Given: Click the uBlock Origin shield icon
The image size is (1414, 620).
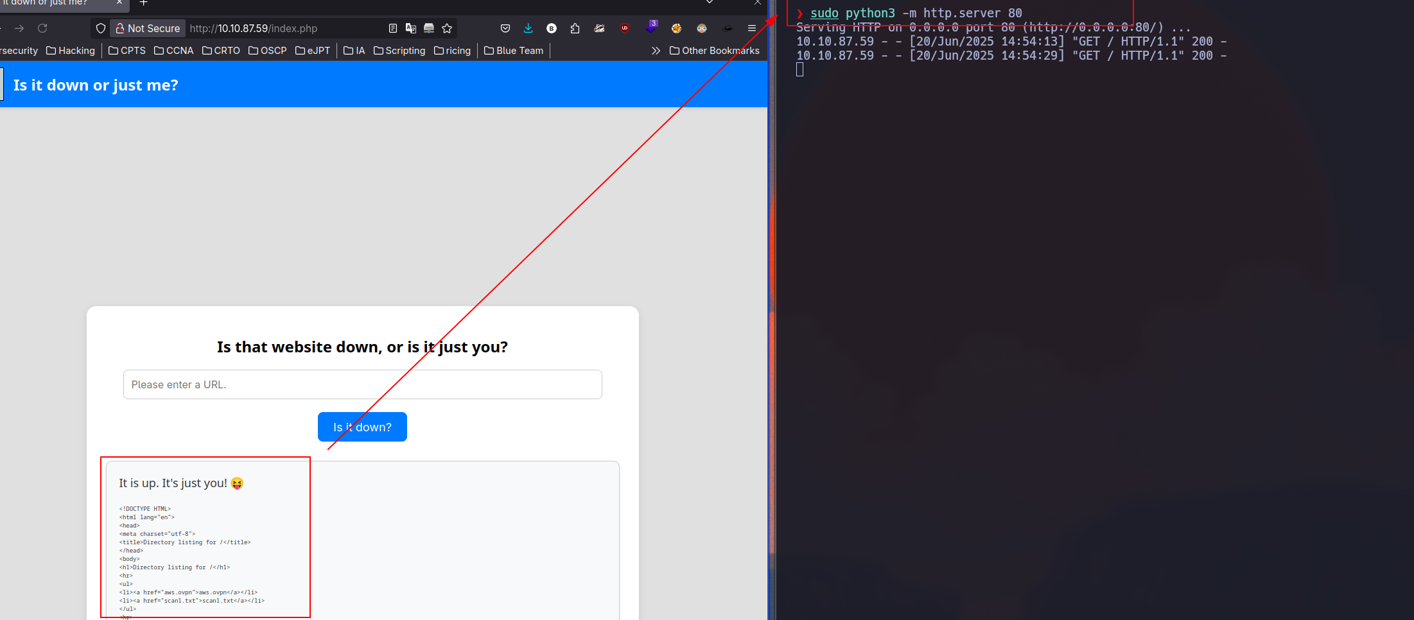Looking at the screenshot, I should 625,28.
